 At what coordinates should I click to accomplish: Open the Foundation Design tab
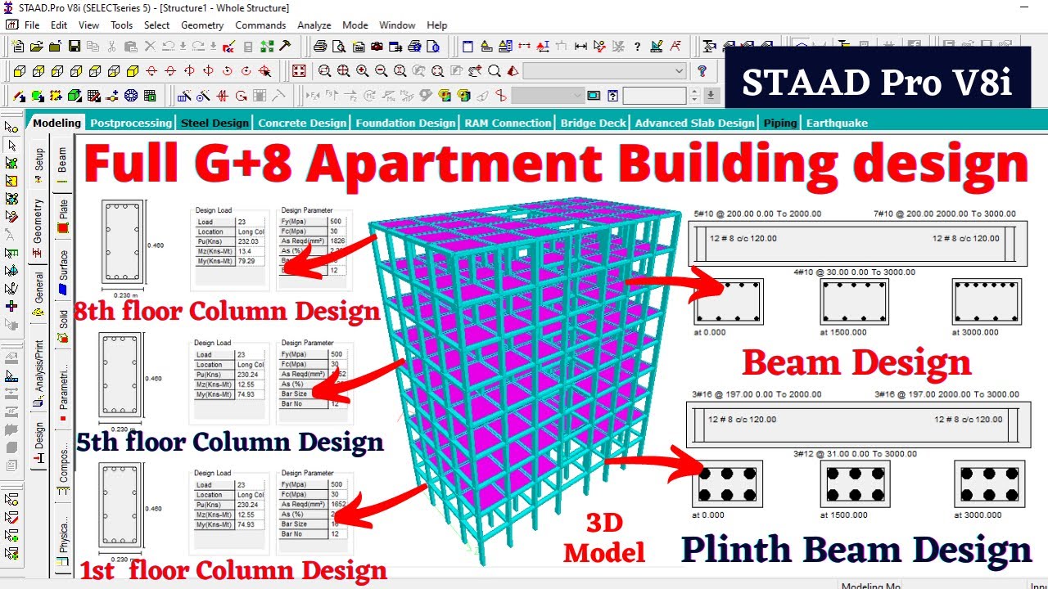click(x=405, y=123)
